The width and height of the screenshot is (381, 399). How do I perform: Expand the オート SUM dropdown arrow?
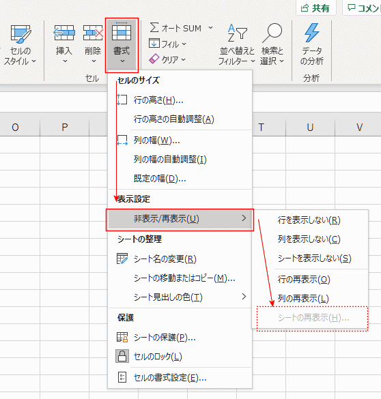click(210, 27)
